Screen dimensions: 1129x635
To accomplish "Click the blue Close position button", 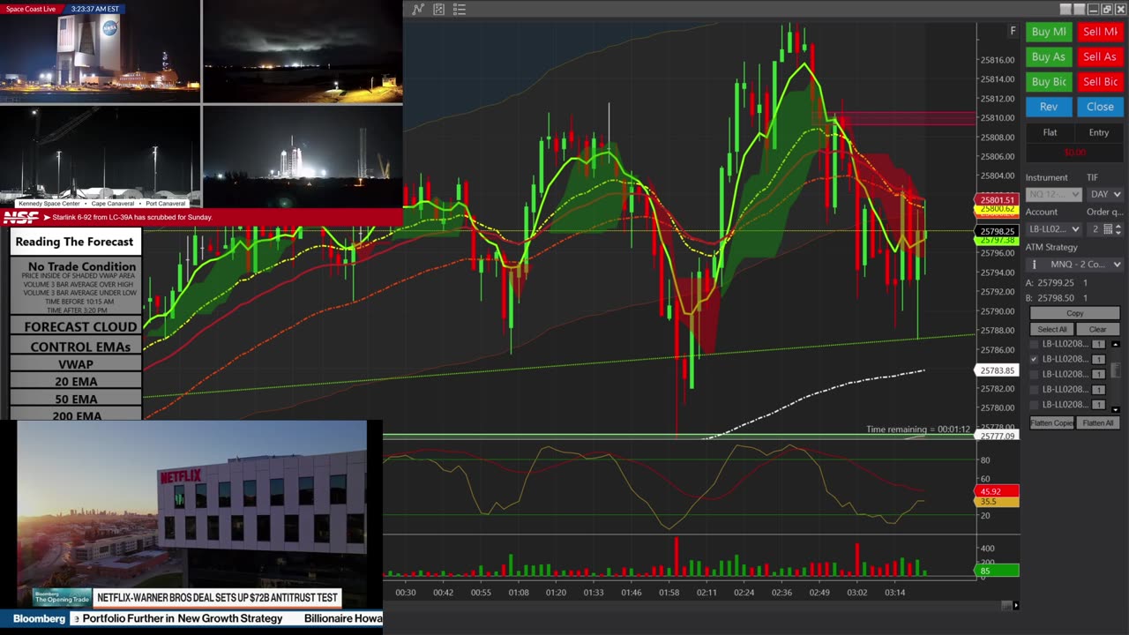I will pos(1100,107).
